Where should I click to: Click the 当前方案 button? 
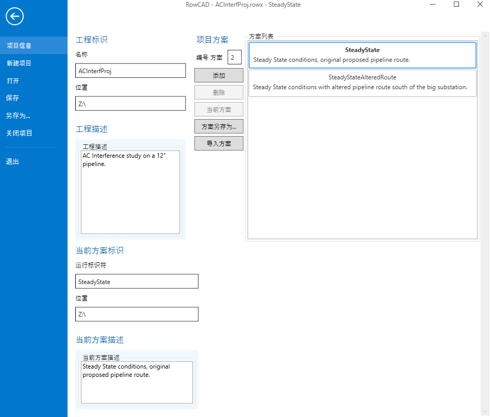(x=219, y=109)
